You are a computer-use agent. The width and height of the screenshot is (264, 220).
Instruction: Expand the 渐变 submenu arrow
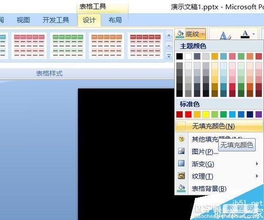click(x=257, y=164)
